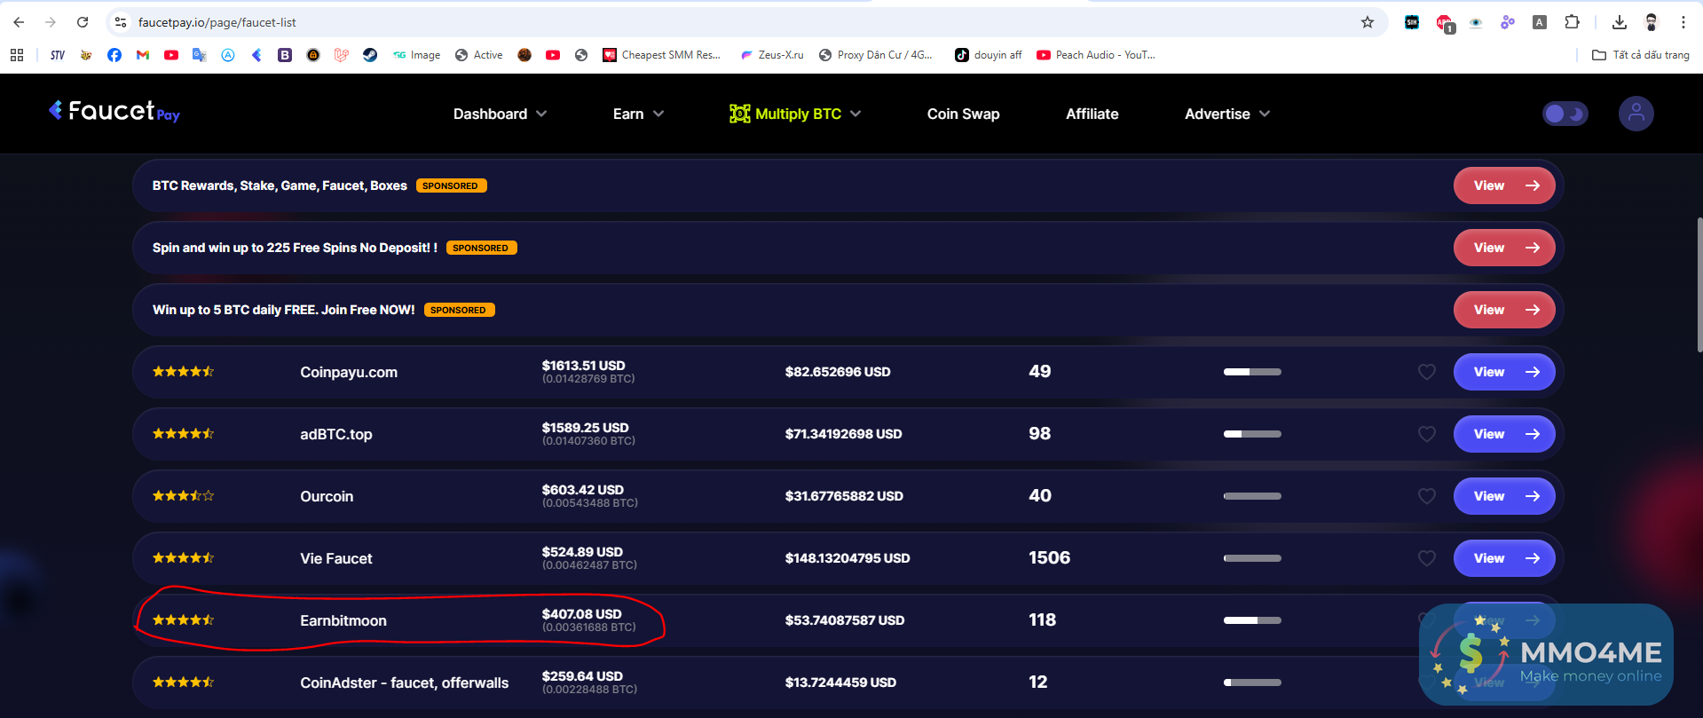Open site information icon in address bar
This screenshot has height=718, width=1703.
[x=121, y=22]
